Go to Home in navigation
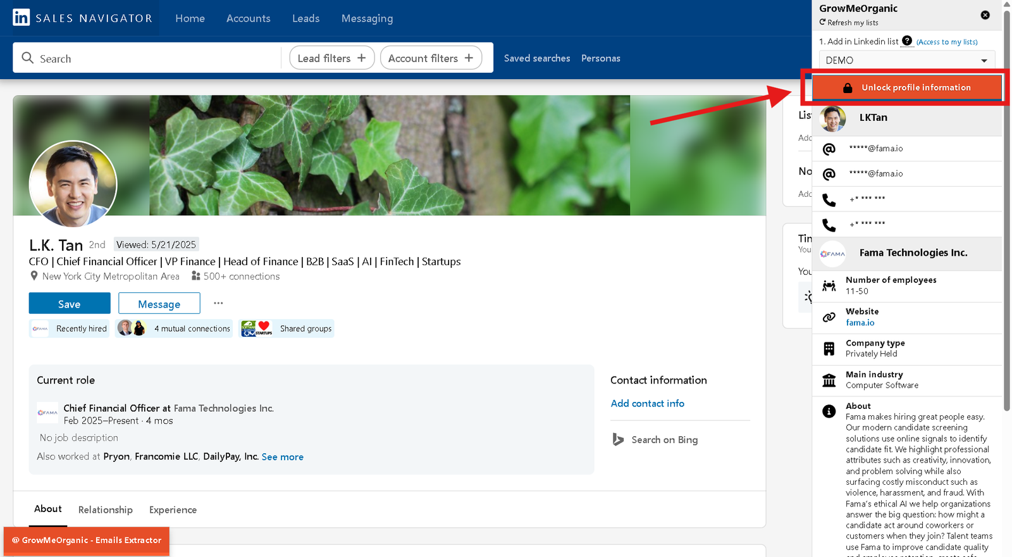The image size is (1012, 557). (190, 18)
